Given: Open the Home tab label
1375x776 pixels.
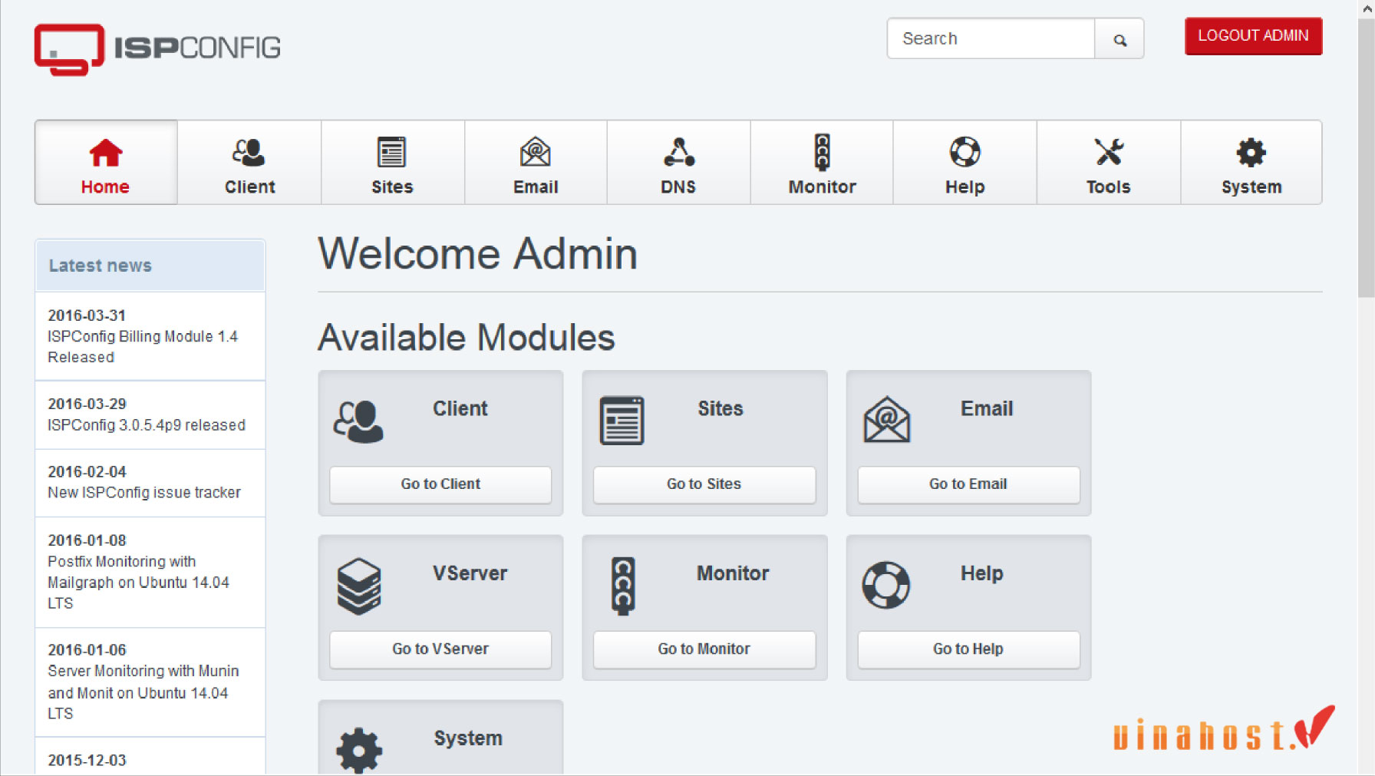Looking at the screenshot, I should [105, 187].
